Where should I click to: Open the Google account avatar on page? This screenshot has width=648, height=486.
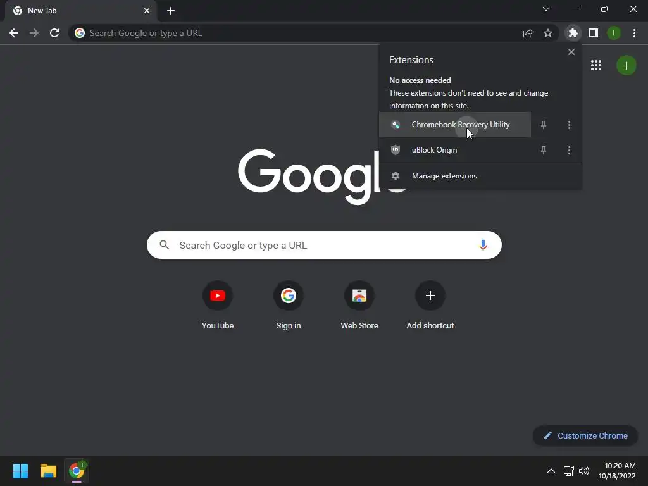point(626,65)
